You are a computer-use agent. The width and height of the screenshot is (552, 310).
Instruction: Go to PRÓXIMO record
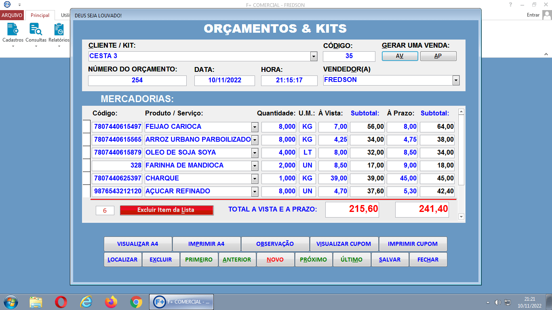pos(314,260)
